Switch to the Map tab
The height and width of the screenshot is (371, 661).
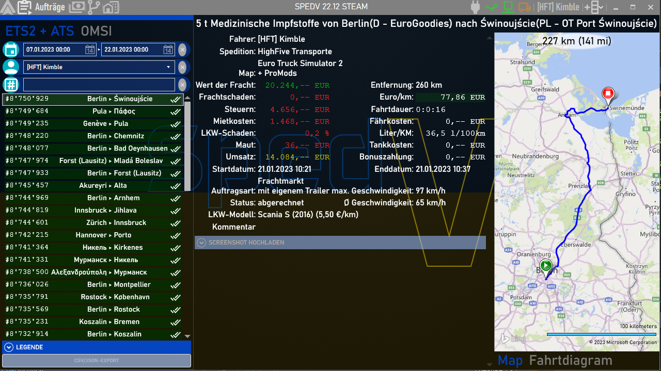coord(510,361)
